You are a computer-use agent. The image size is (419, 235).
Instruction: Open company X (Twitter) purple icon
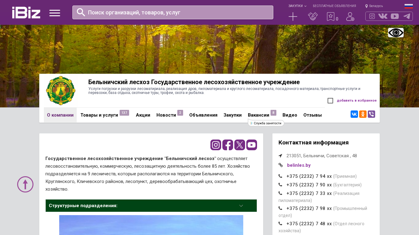coord(240,145)
